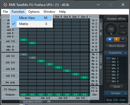Viewport: 130px width, 105px height.
Task: Select snapshot Mix 4
Action: point(116,68)
